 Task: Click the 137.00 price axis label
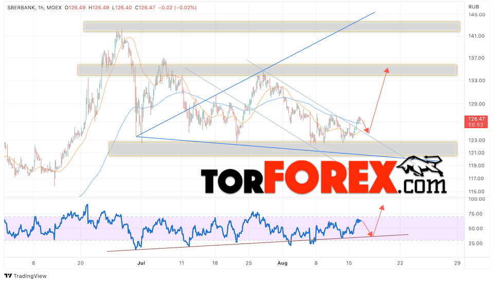click(477, 58)
